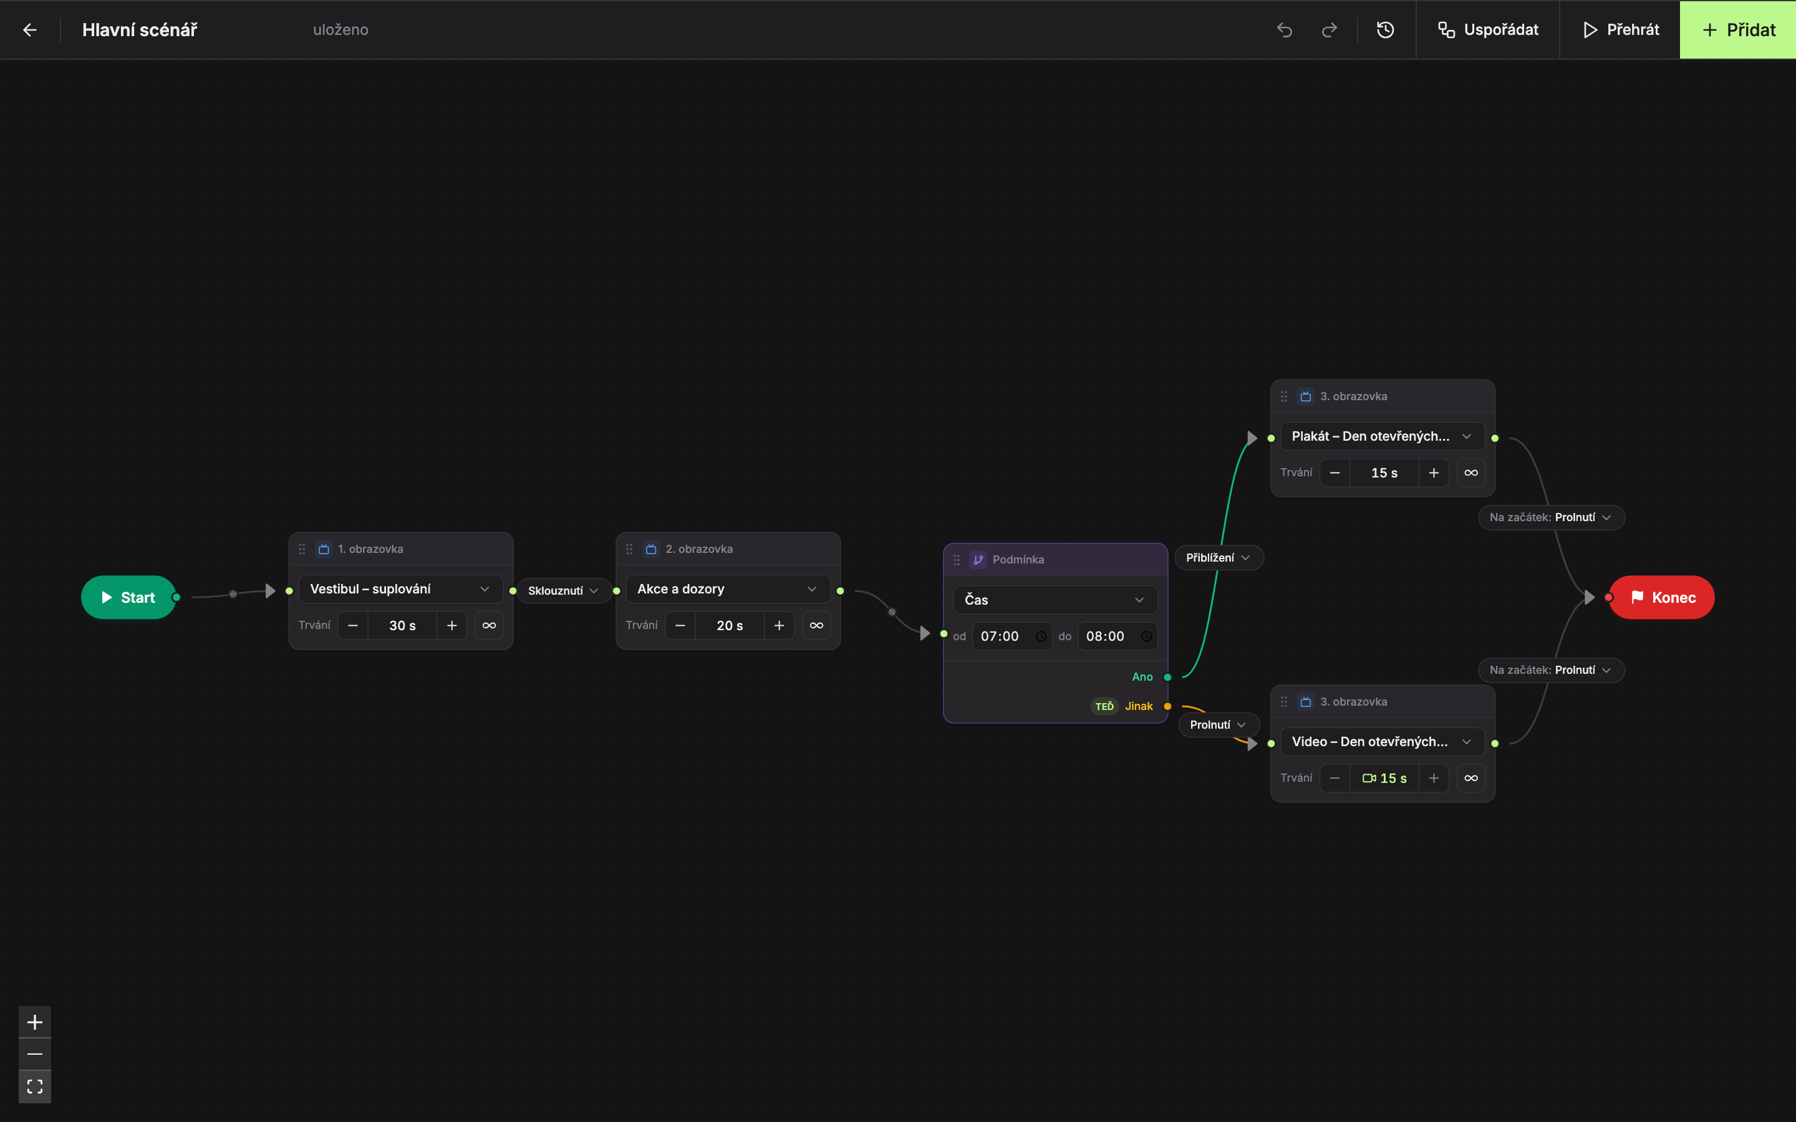Zoom in on the canvas
The image size is (1796, 1122).
point(35,1022)
